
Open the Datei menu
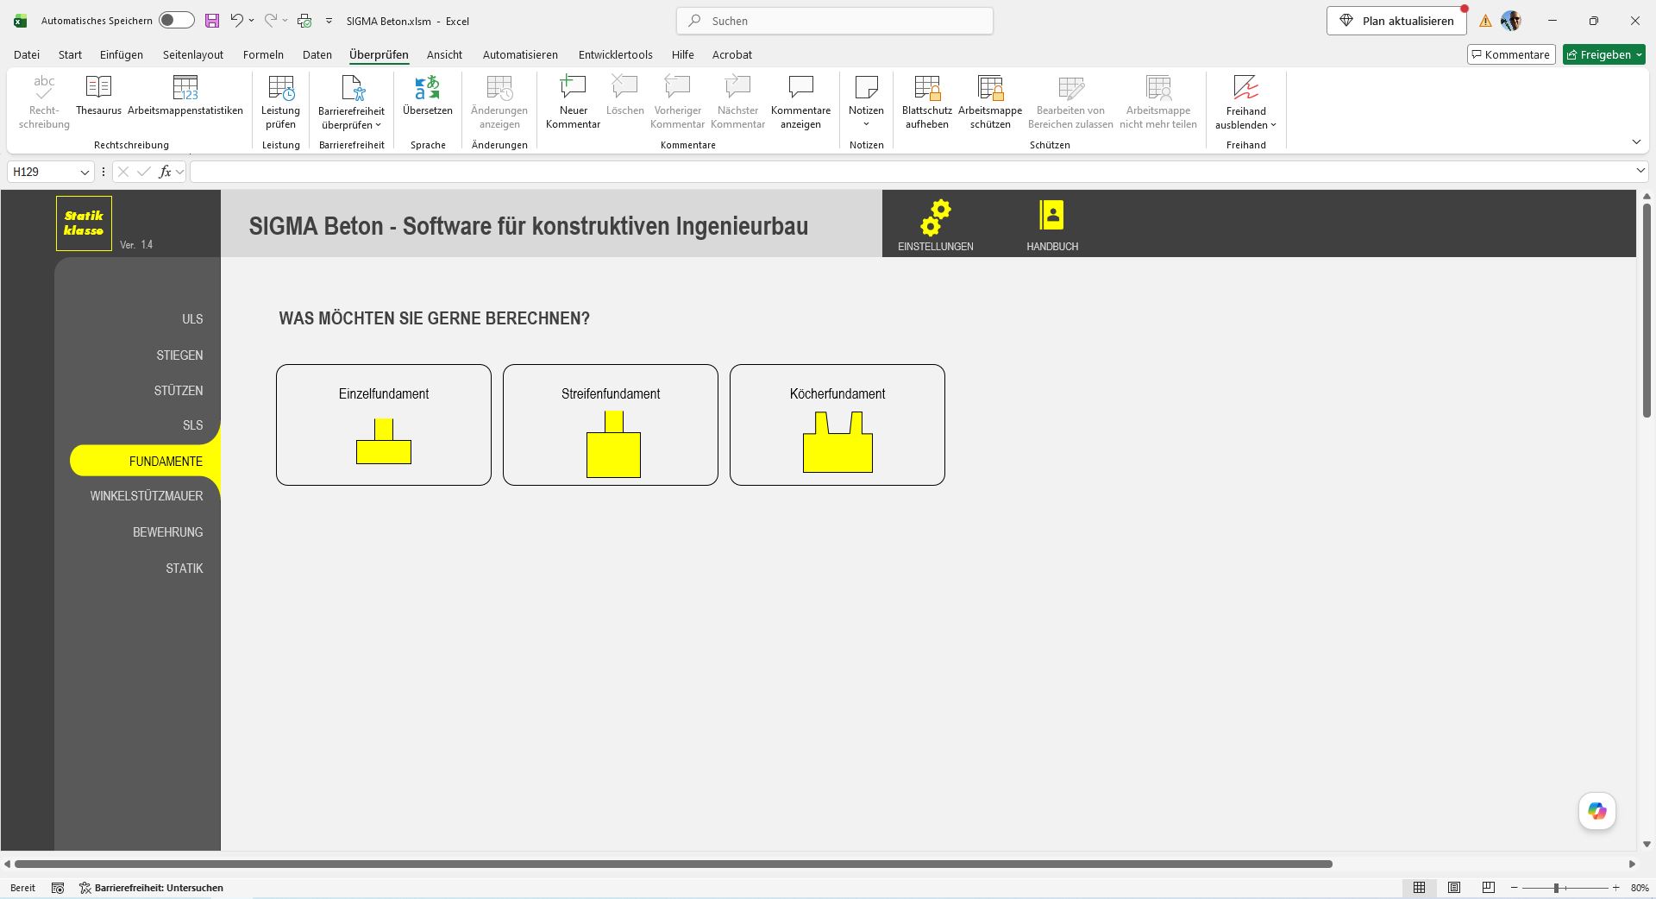[27, 54]
